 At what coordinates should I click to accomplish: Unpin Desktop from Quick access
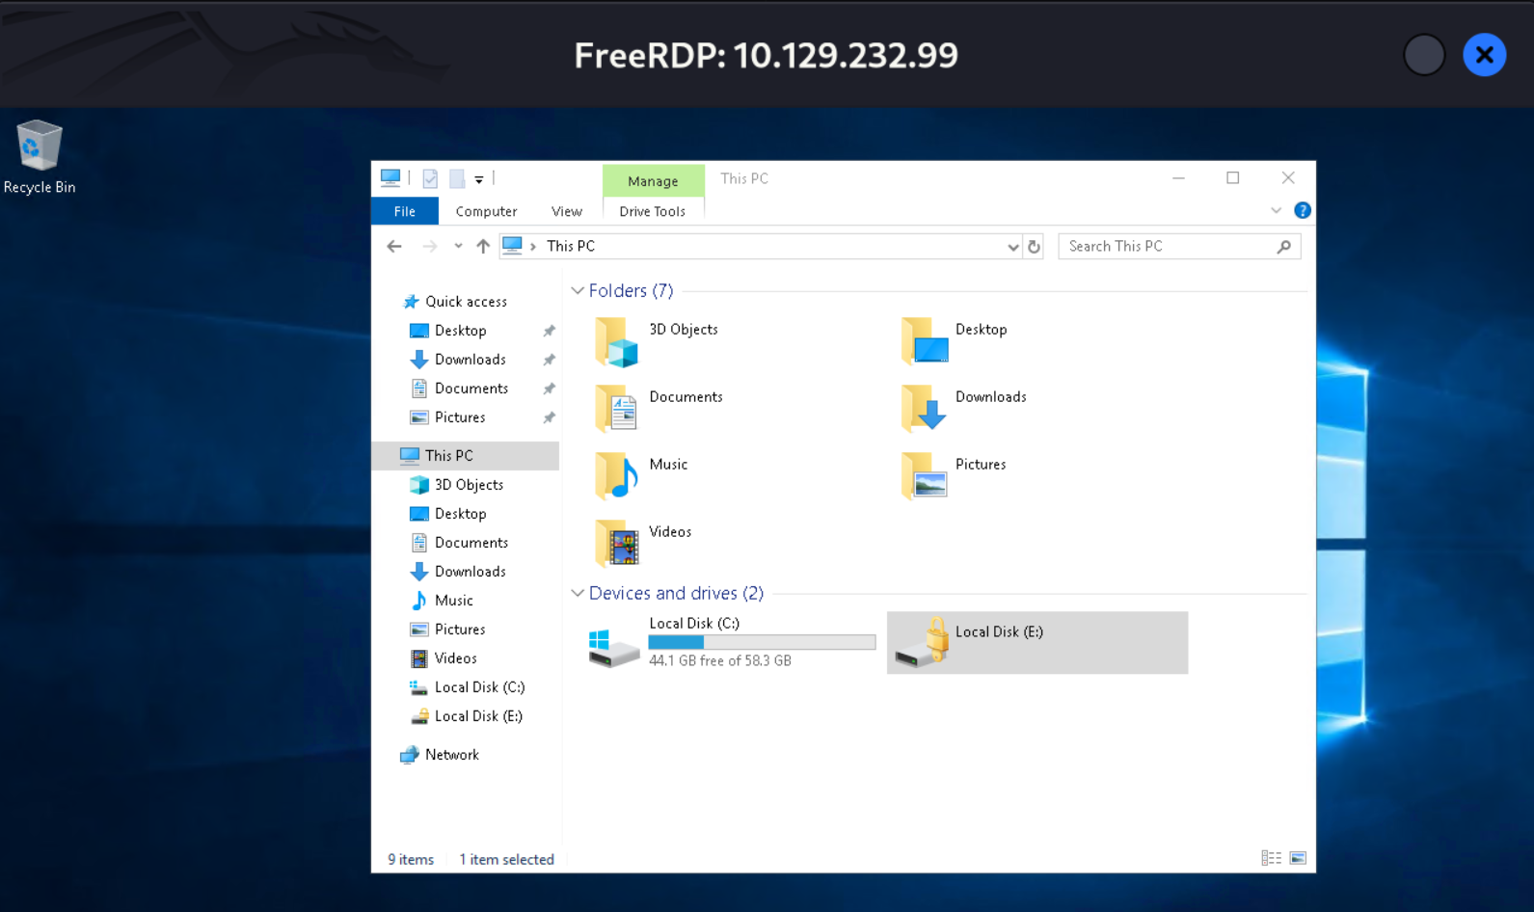pyautogui.click(x=549, y=331)
